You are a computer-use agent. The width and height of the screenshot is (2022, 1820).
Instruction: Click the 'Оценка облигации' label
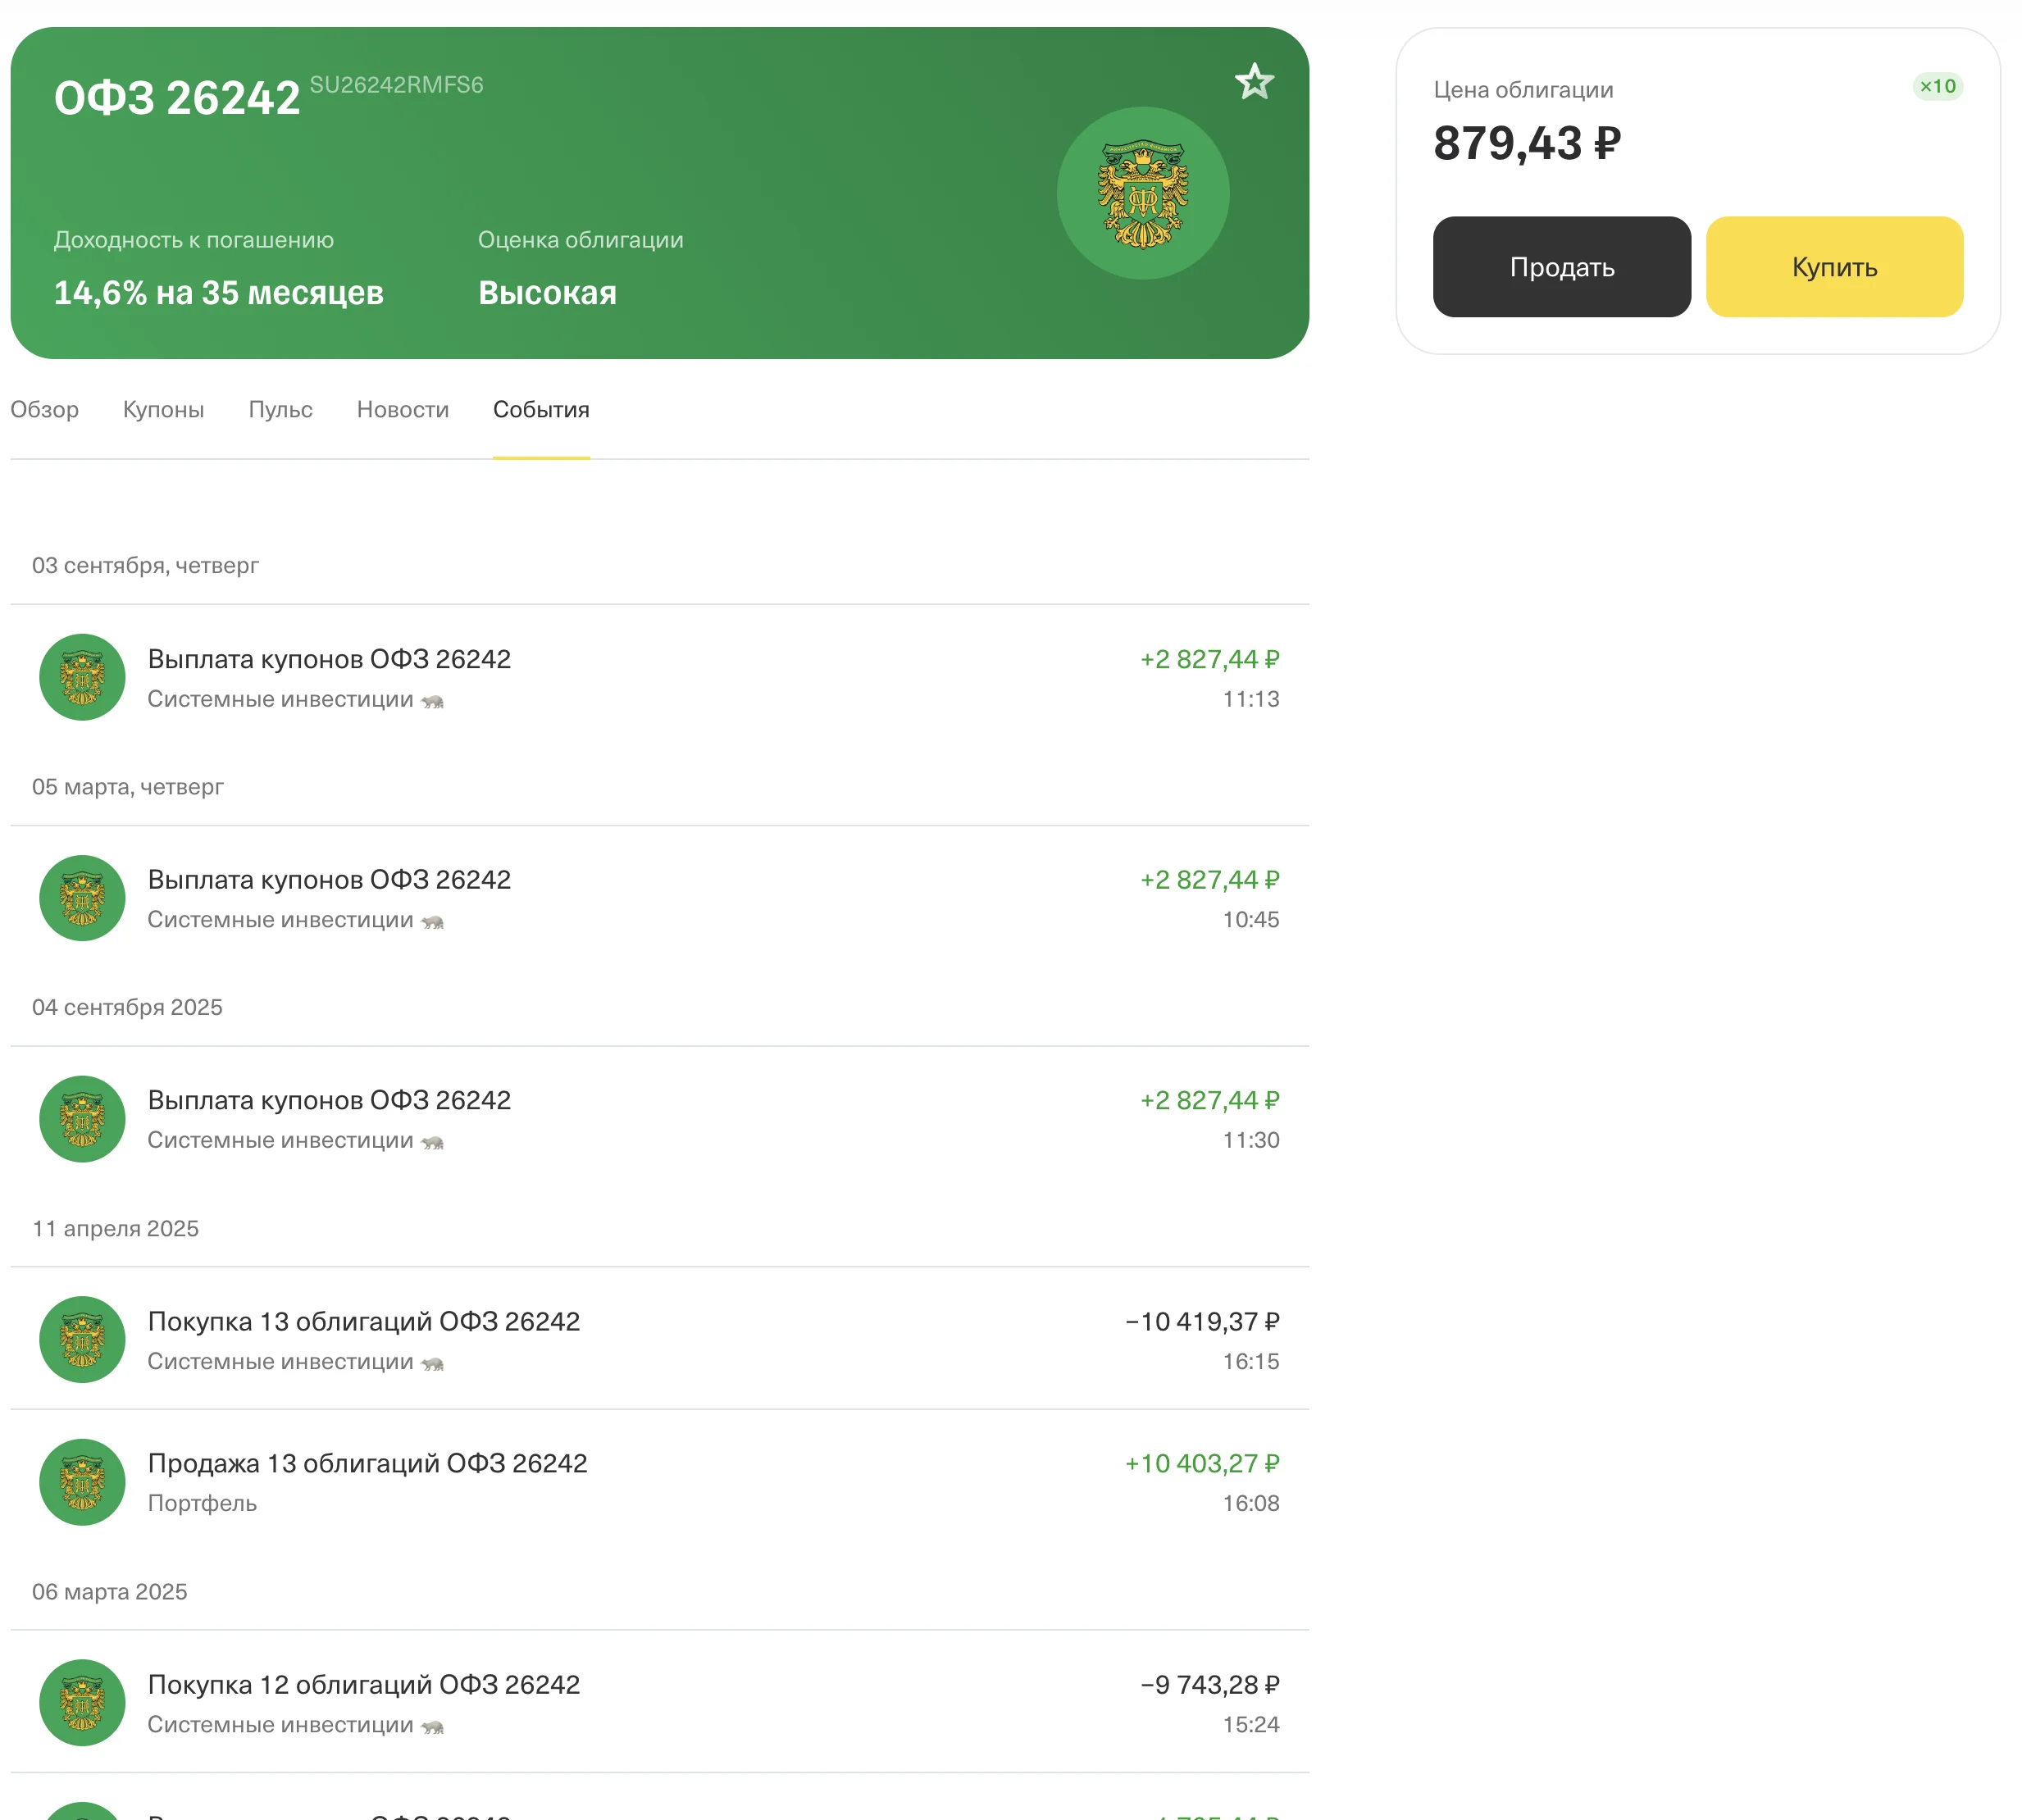coord(581,240)
